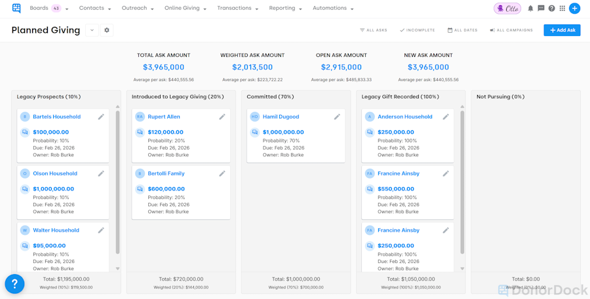This screenshot has height=299, width=590.
Task: Open the All Asks filter
Action: click(x=374, y=30)
